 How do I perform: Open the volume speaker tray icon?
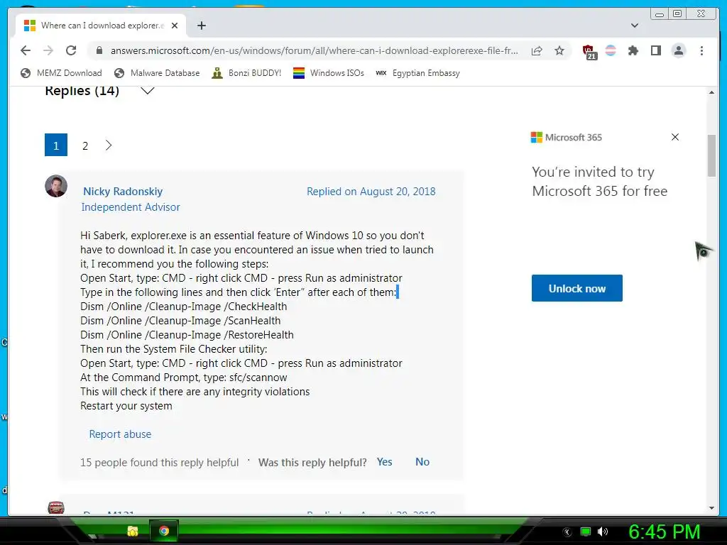pos(602,532)
